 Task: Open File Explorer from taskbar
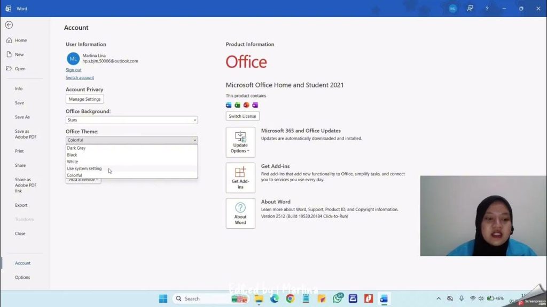259,298
